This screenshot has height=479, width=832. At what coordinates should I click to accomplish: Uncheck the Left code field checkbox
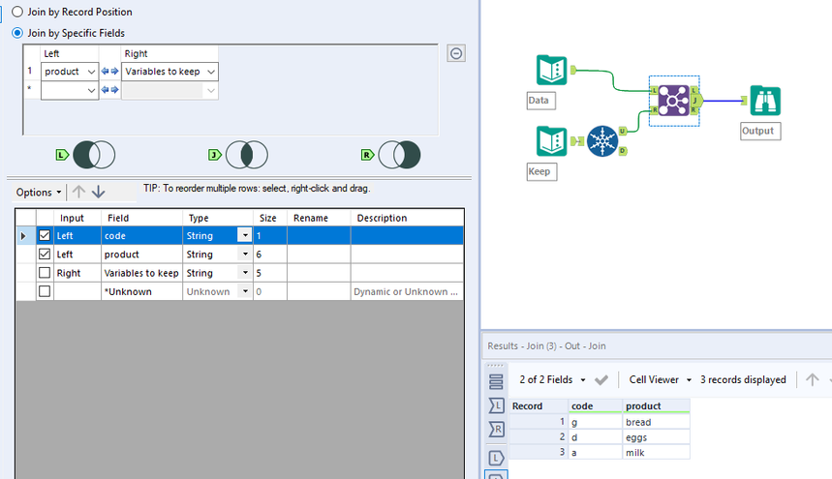tap(45, 235)
